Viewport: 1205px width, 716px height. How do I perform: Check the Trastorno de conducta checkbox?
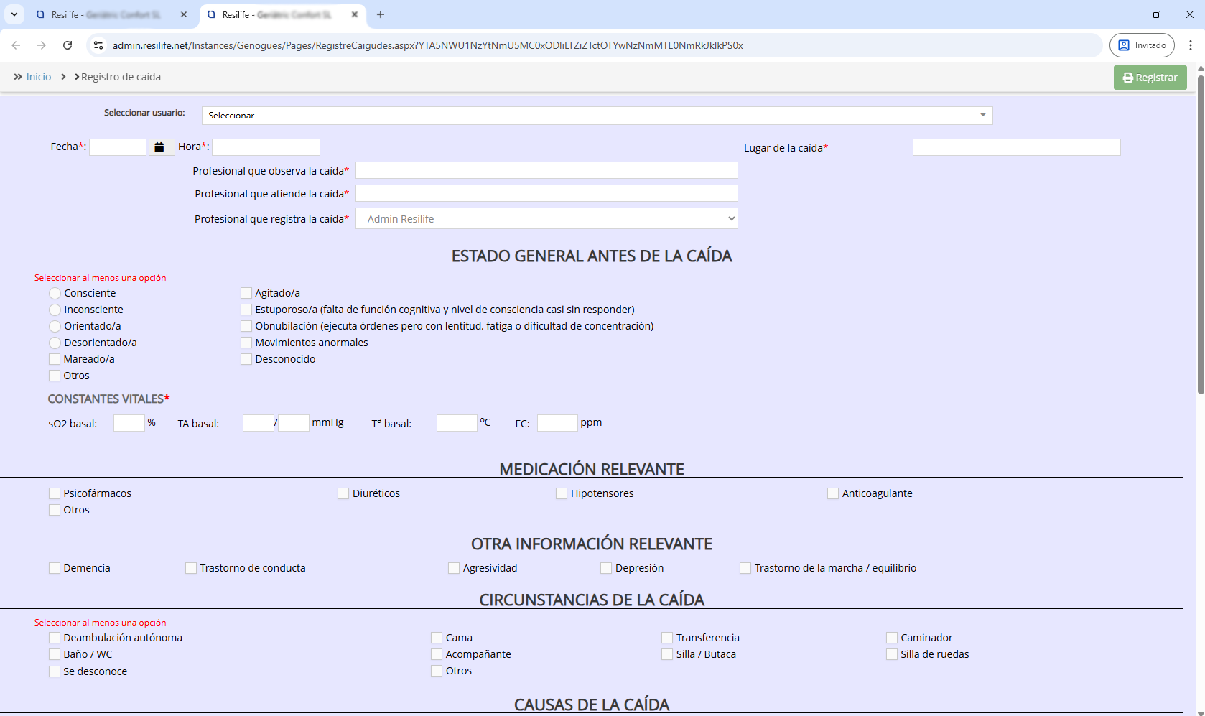pos(191,568)
